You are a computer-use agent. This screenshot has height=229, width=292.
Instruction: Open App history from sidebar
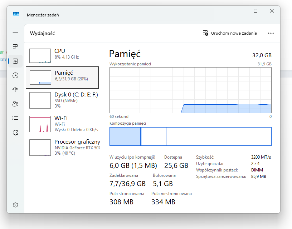[15, 75]
